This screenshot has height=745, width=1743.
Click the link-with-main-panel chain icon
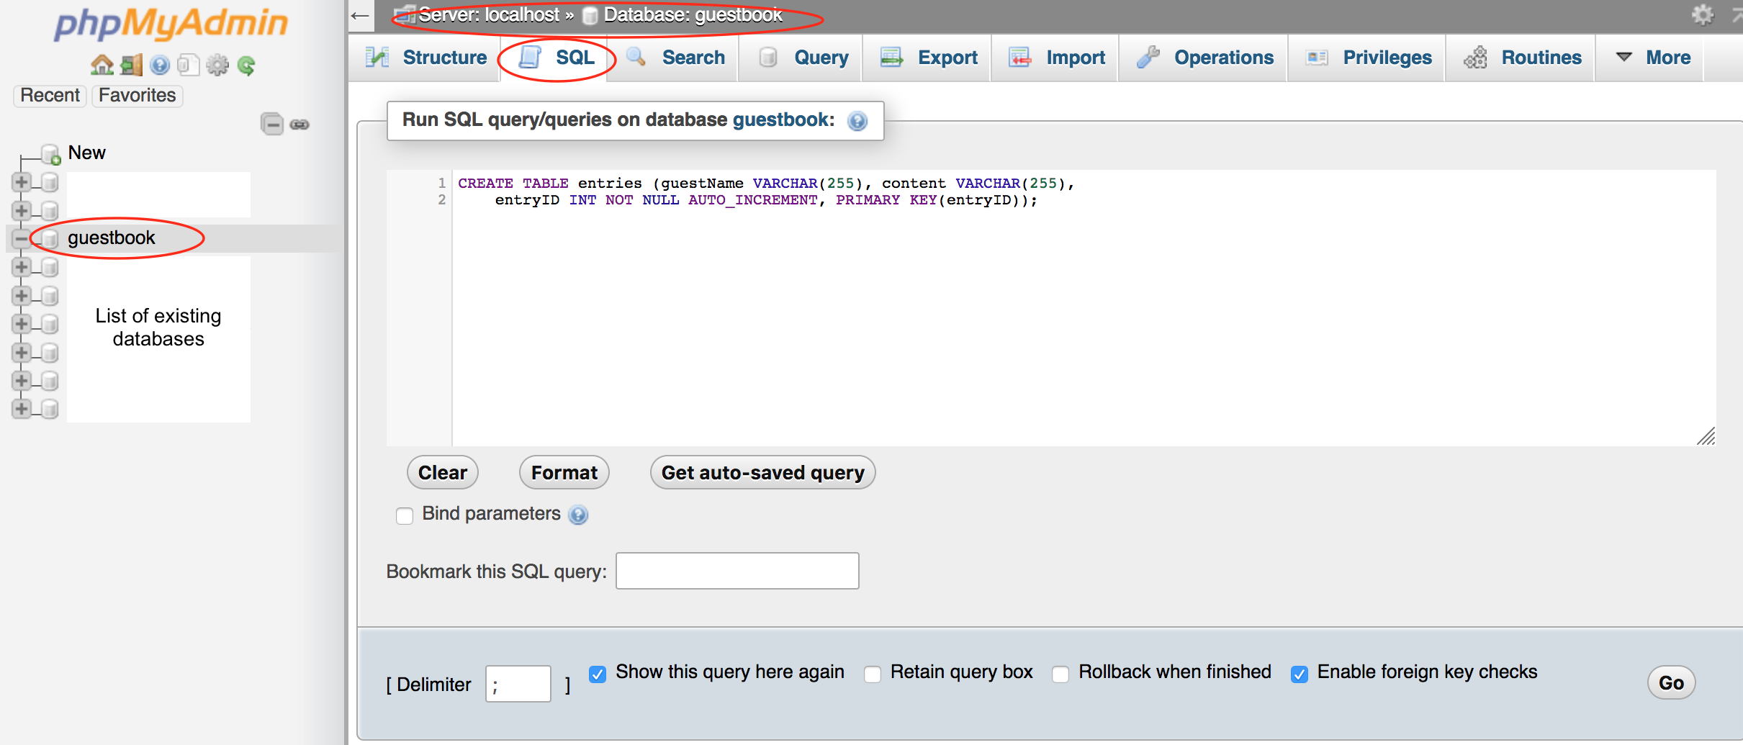299,124
